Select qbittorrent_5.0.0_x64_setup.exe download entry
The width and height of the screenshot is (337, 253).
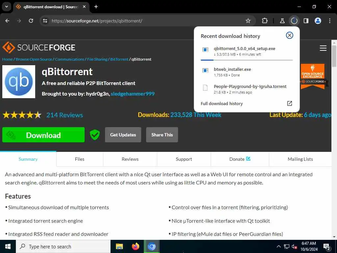pos(246,51)
